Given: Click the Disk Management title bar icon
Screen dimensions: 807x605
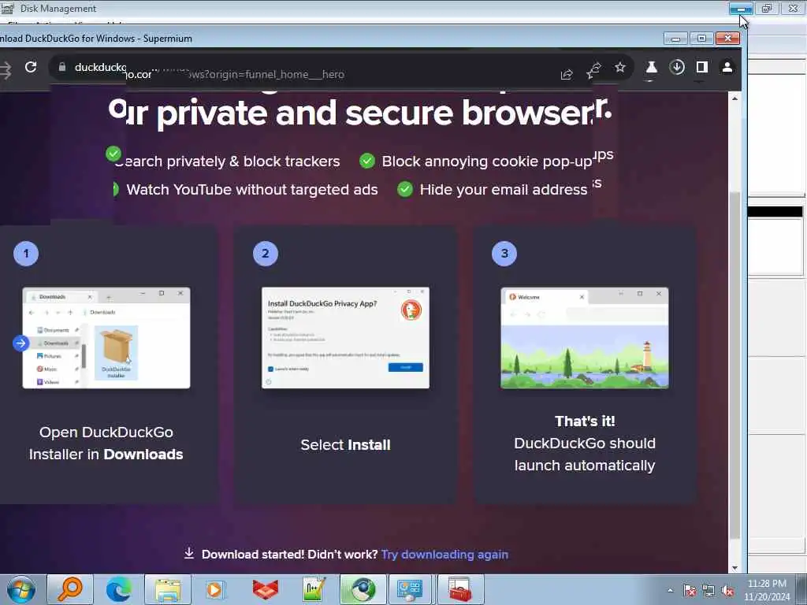Looking at the screenshot, I should (7, 8).
